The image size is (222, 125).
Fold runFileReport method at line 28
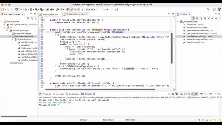pyautogui.click(x=44, y=30)
